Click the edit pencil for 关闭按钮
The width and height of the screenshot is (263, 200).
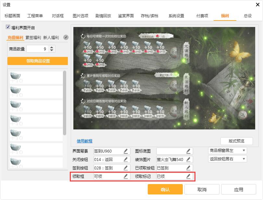[x=126, y=159]
